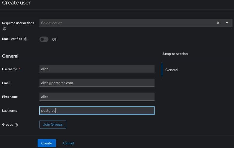The height and width of the screenshot is (148, 234).
Task: Click the Username field label
Action: point(10,69)
